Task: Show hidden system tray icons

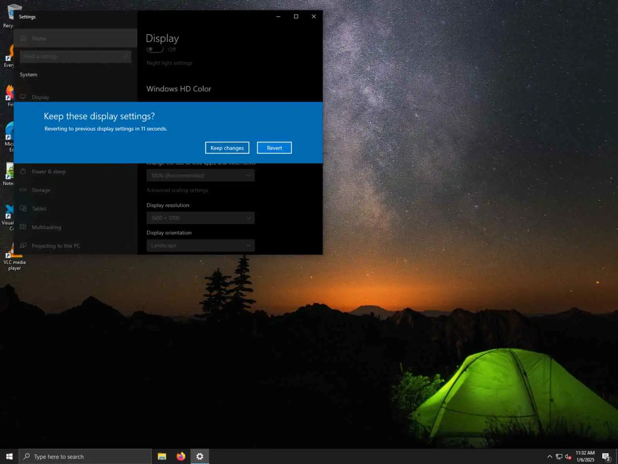Action: [550, 457]
